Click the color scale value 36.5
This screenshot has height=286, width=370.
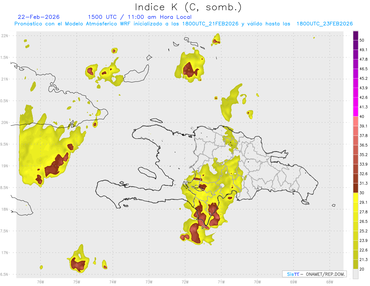click(x=364, y=145)
